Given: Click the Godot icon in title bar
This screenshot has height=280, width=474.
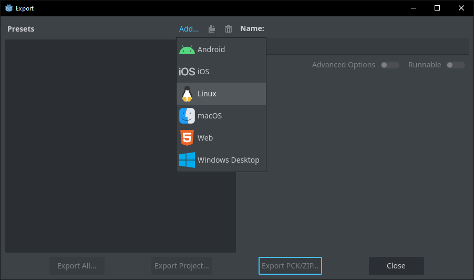Looking at the screenshot, I should tap(9, 8).
